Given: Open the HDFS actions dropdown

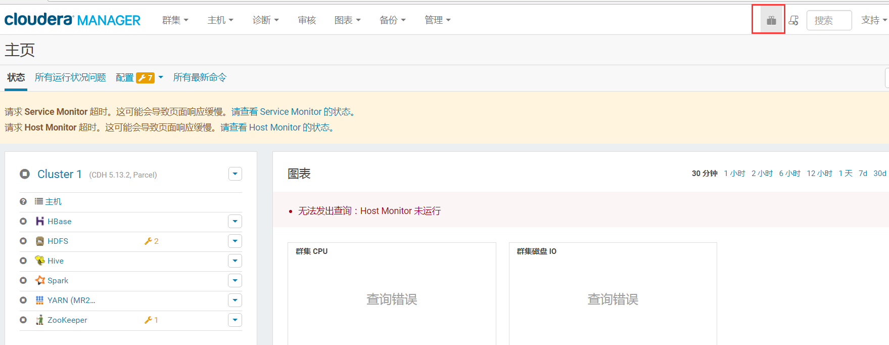Looking at the screenshot, I should [x=235, y=241].
